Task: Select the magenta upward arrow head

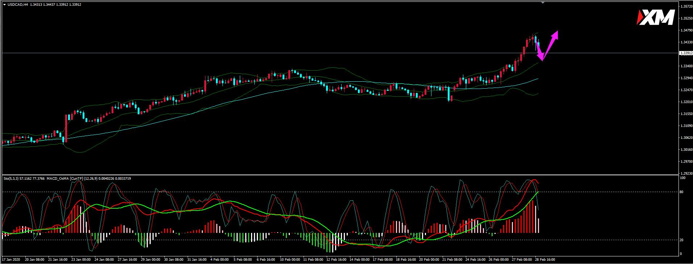Action: [x=555, y=35]
